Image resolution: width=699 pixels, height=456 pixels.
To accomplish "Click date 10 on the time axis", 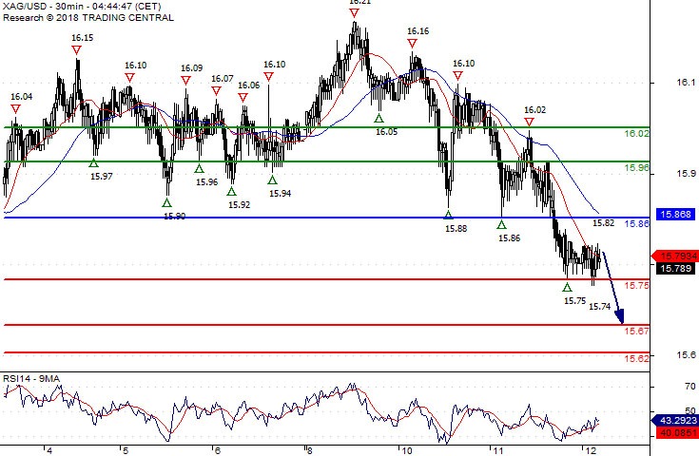I will pyautogui.click(x=407, y=451).
